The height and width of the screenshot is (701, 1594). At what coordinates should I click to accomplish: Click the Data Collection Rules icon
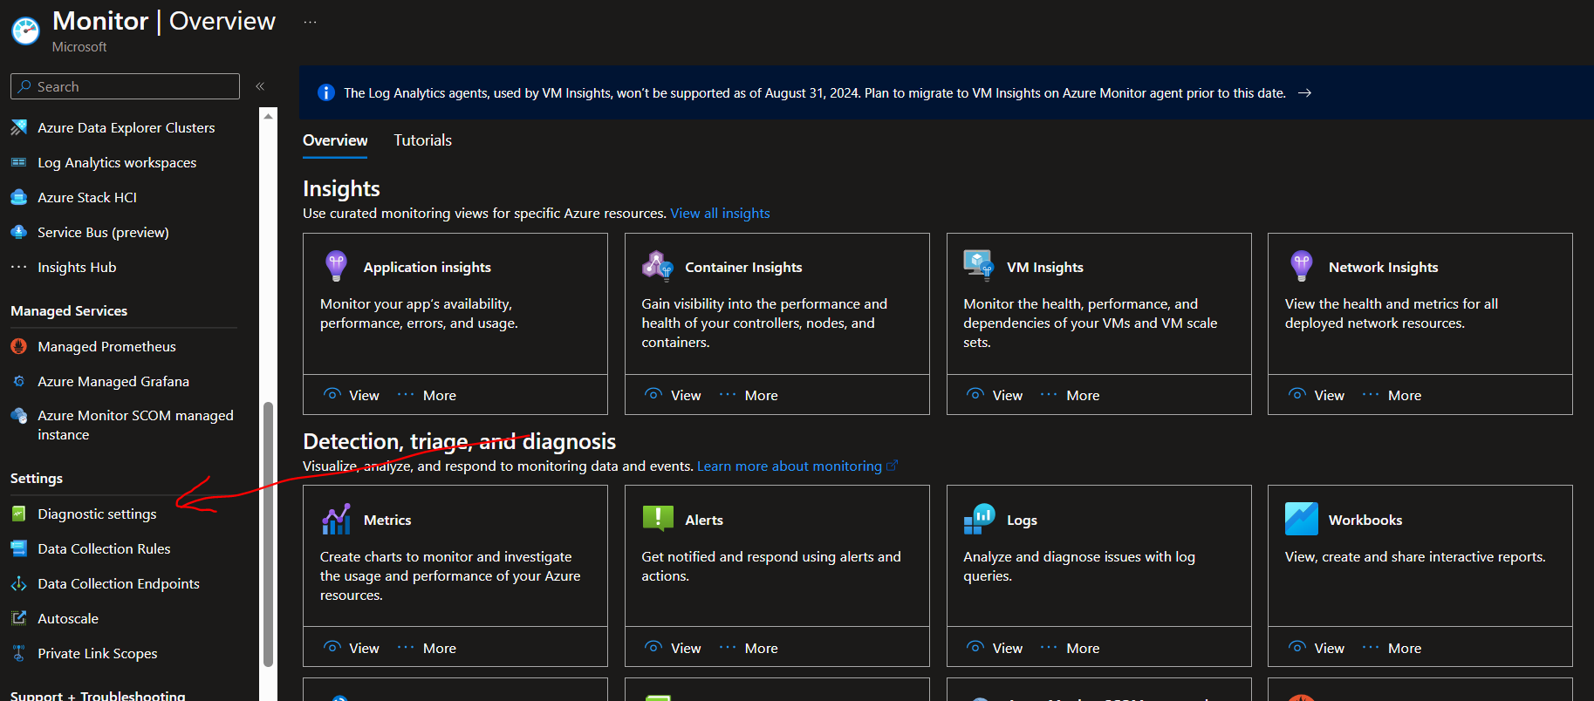point(18,548)
